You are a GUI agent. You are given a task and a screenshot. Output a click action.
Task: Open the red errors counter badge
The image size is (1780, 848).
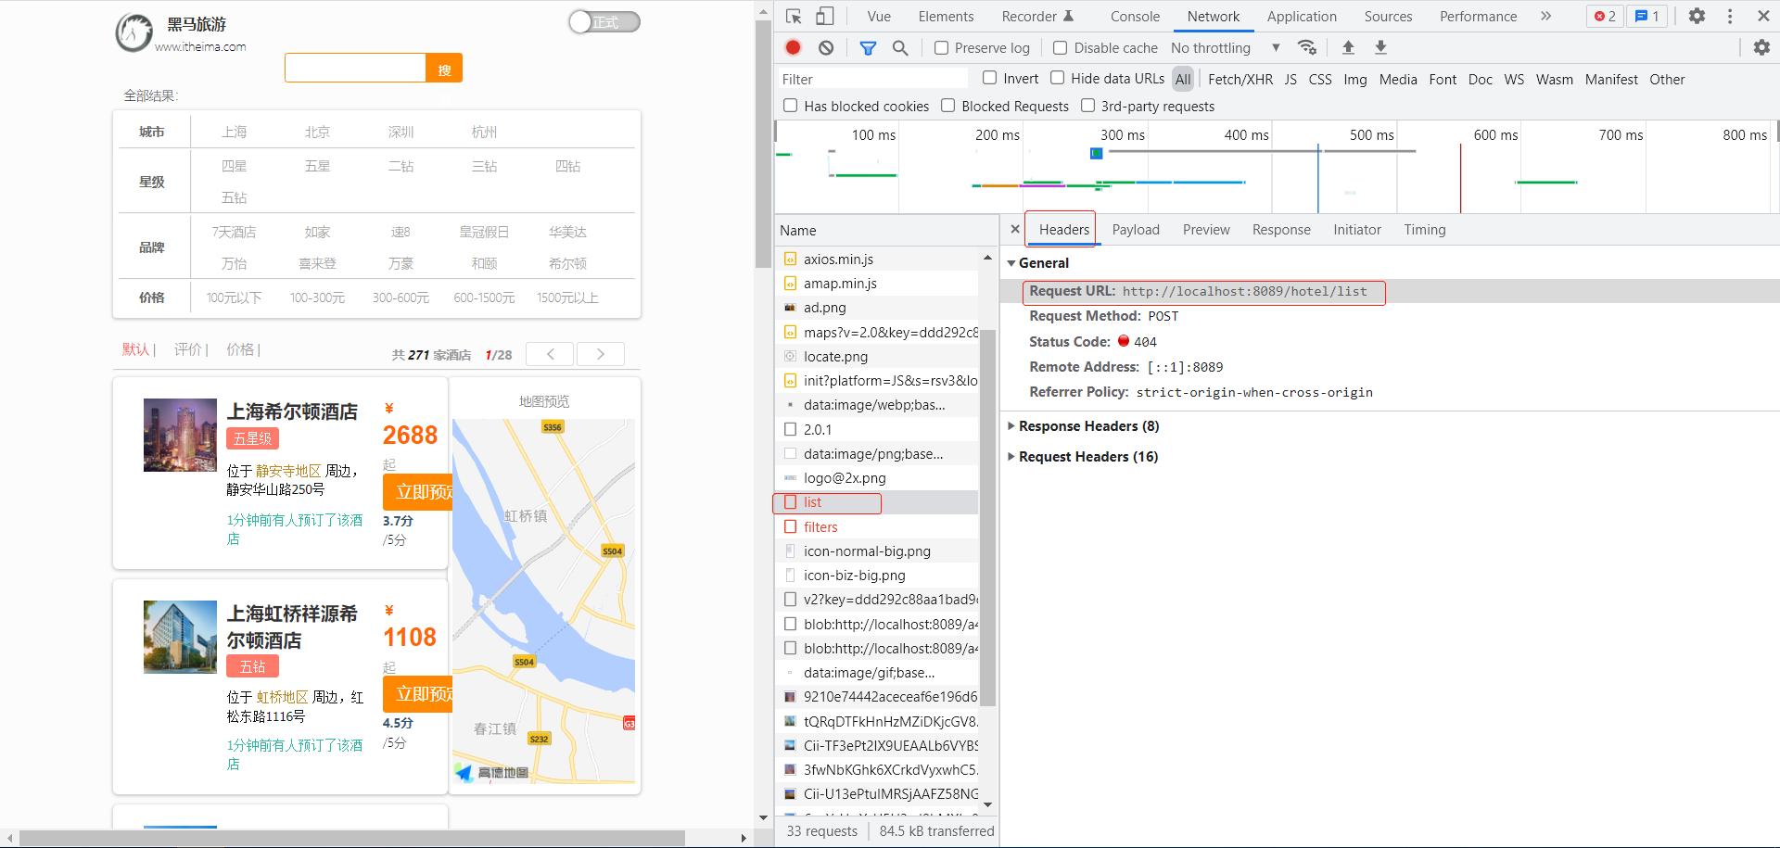1605,16
